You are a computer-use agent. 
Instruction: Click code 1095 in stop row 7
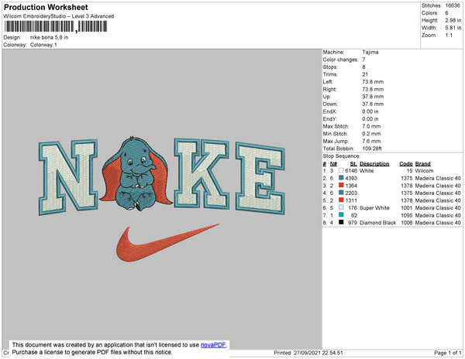(407, 215)
